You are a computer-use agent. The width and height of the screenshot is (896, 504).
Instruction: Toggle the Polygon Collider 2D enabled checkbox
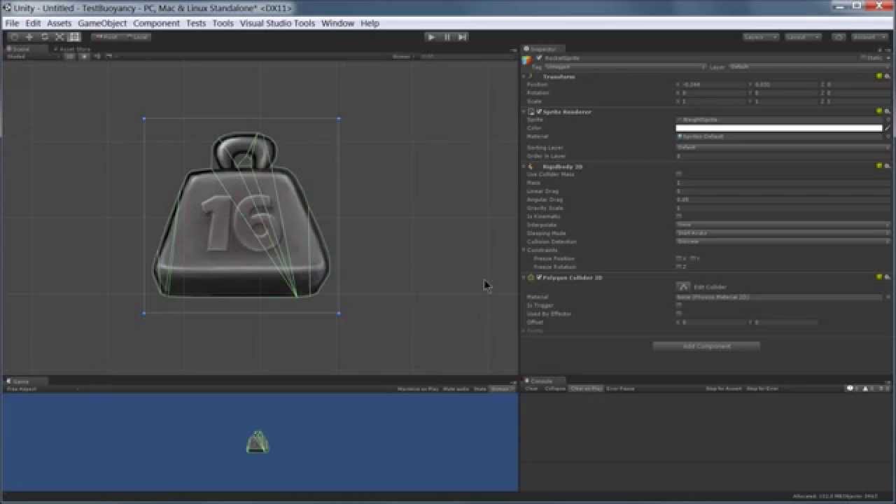[x=539, y=277]
